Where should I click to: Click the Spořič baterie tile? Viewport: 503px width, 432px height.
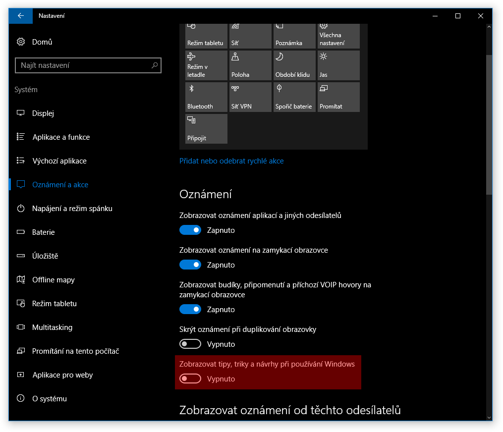(x=294, y=97)
